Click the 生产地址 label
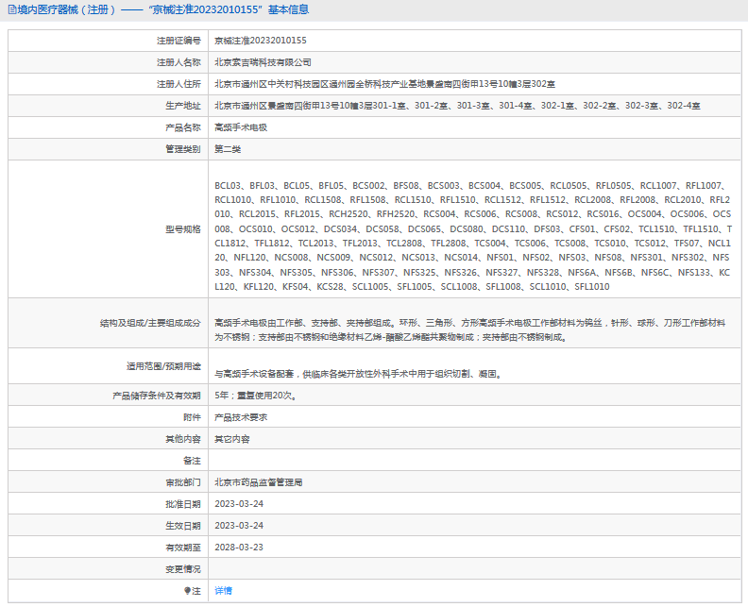Image resolution: width=748 pixels, height=607 pixels. click(x=183, y=106)
